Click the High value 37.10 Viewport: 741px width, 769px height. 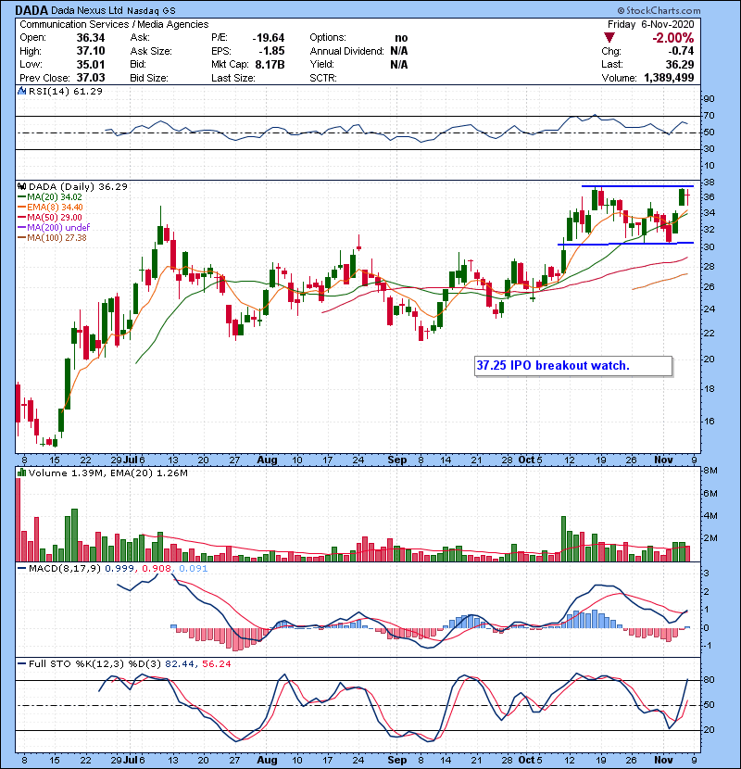tap(90, 51)
